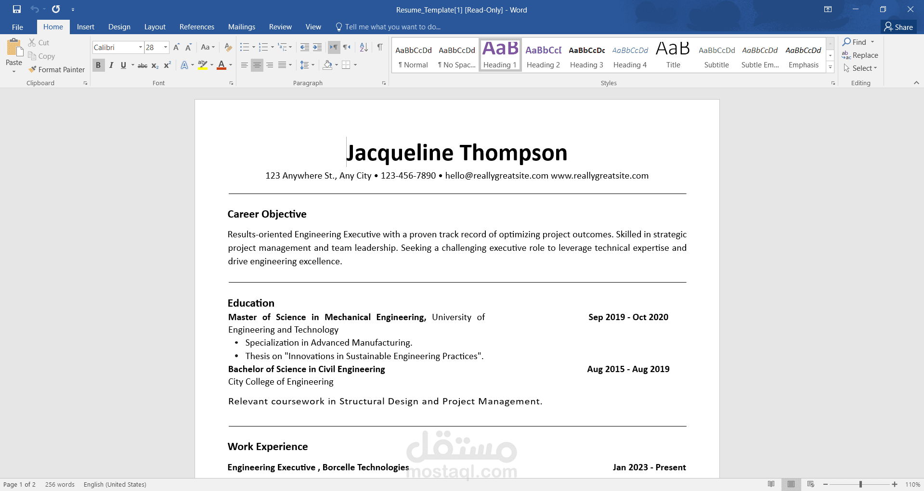
Task: Click the zoom out minus button
Action: coord(825,484)
